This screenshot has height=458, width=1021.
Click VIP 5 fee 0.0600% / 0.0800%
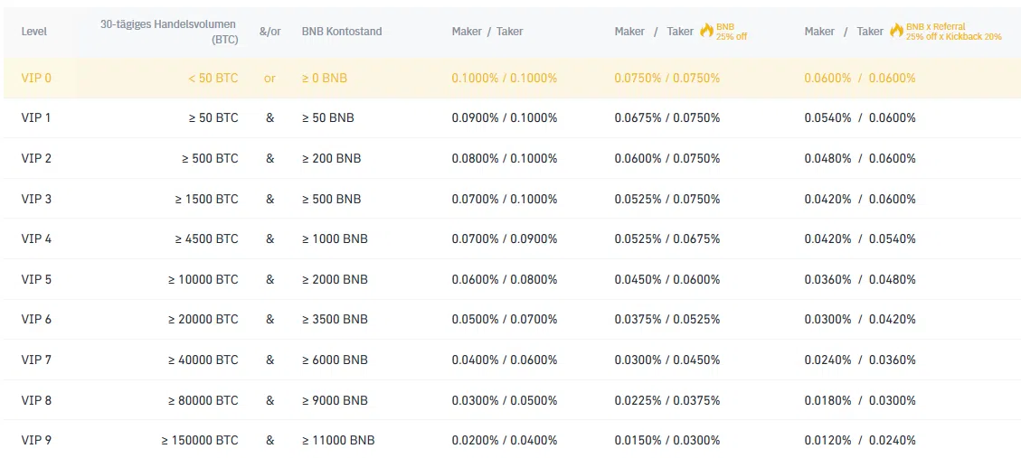point(505,280)
